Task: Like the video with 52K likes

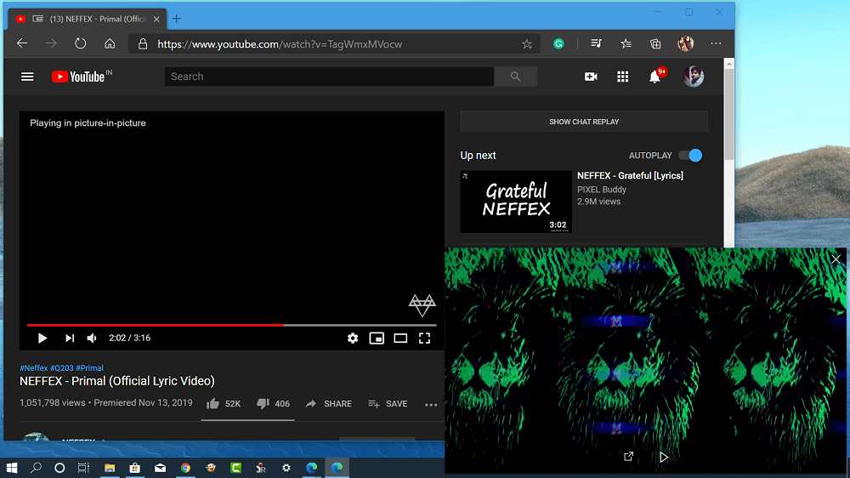Action: click(x=224, y=404)
